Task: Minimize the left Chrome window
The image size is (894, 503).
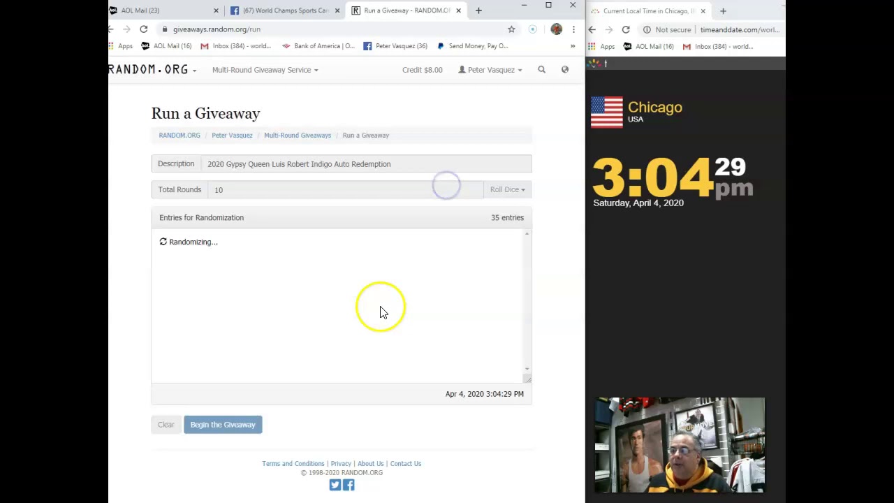Action: coord(524,6)
